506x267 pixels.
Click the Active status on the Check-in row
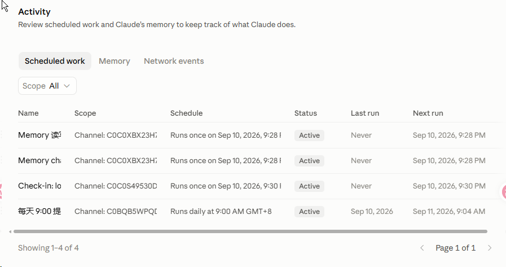pyautogui.click(x=309, y=186)
